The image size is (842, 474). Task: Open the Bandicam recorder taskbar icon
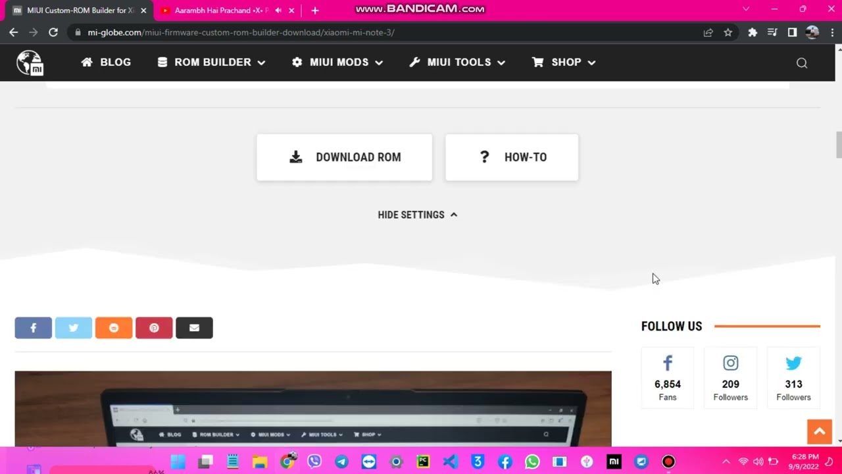[668, 462]
